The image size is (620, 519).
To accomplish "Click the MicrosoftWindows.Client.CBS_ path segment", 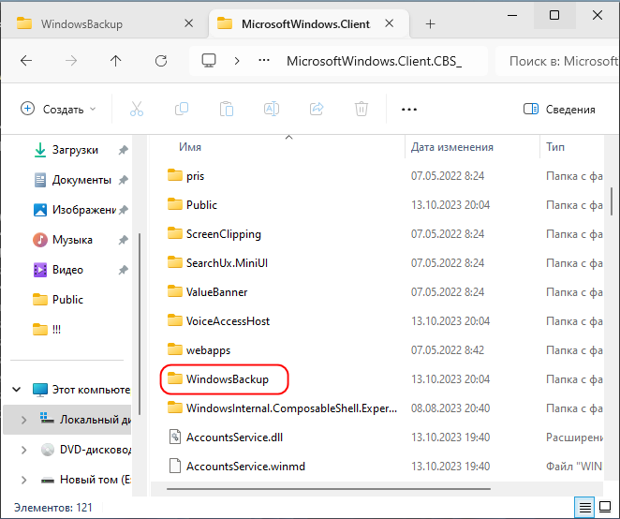I will (x=374, y=61).
